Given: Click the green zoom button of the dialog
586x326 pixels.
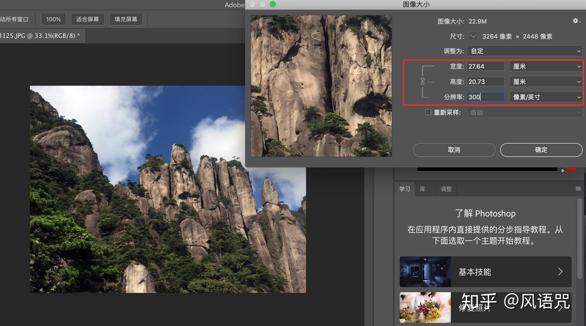Looking at the screenshot, I should click(273, 4).
